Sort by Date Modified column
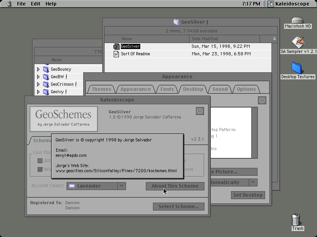The height and width of the screenshot is (237, 317). pyautogui.click(x=224, y=39)
